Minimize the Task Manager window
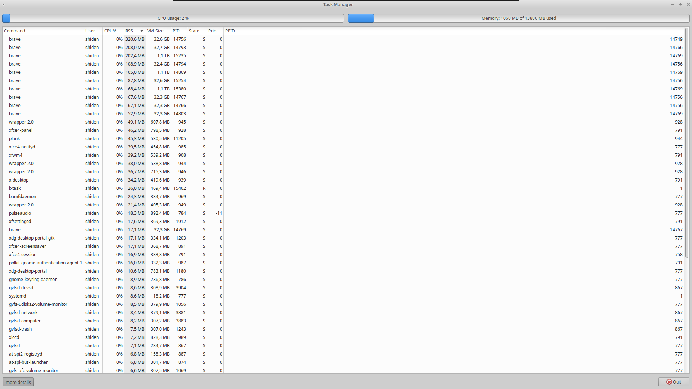Viewport: 692px width, 389px height. coord(672,4)
